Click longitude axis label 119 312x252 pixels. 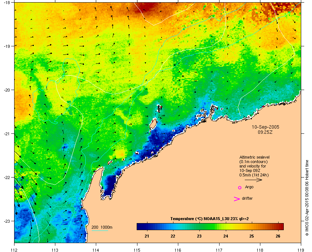point(301,250)
